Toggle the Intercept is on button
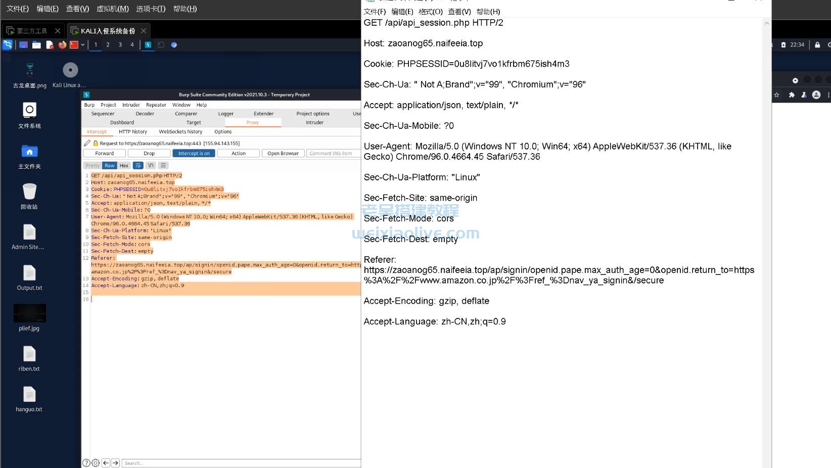Viewport: 831px width, 468px height. 194,153
